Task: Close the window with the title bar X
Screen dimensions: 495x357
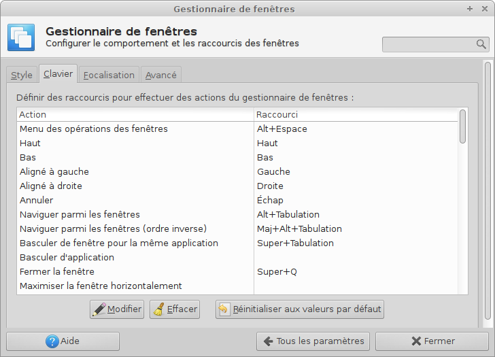Action: coord(485,9)
